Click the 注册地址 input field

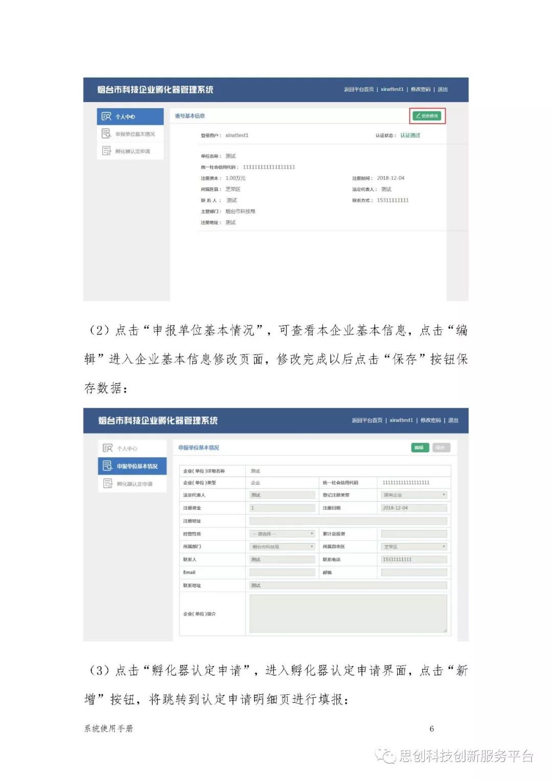[348, 521]
